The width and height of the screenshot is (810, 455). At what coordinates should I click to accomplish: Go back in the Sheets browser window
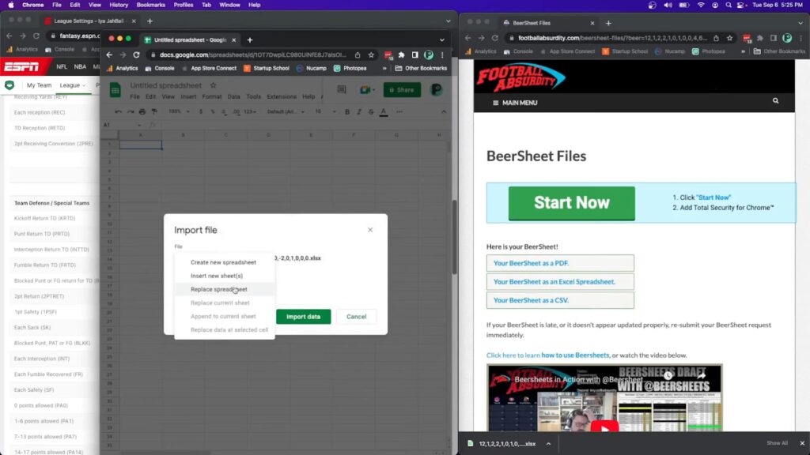109,55
